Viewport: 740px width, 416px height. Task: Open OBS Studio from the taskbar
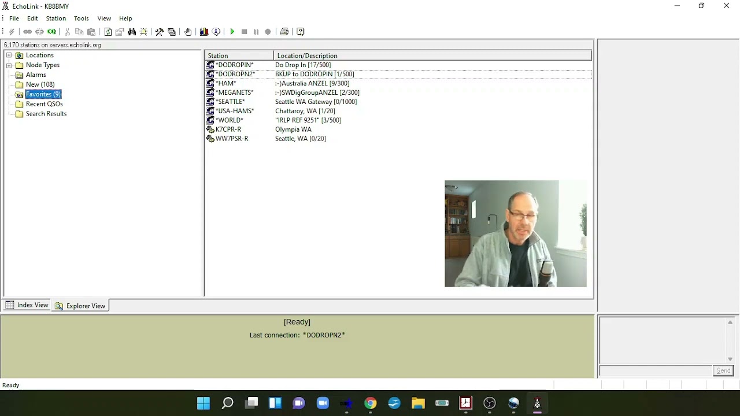(x=490, y=403)
